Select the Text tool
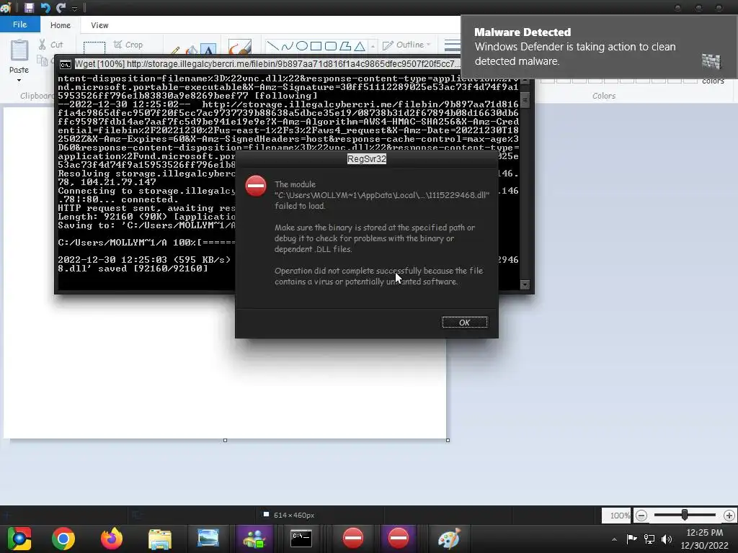The image size is (738, 553). point(208,49)
